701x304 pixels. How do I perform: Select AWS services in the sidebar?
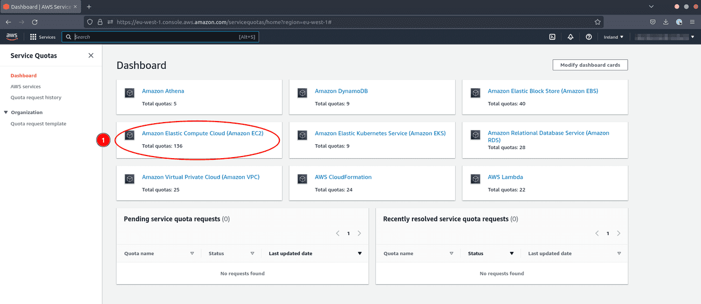click(25, 87)
